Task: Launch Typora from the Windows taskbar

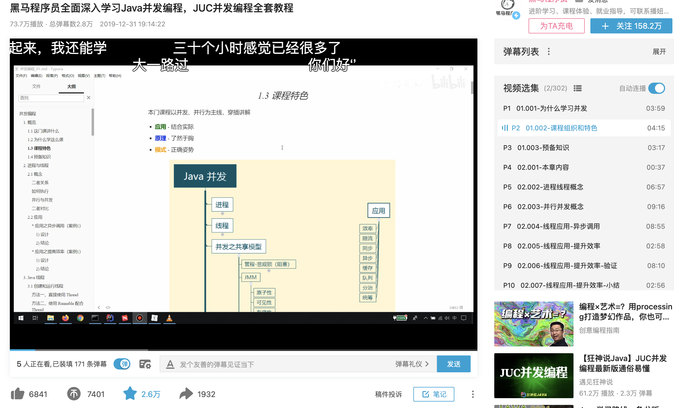Action: [x=154, y=318]
